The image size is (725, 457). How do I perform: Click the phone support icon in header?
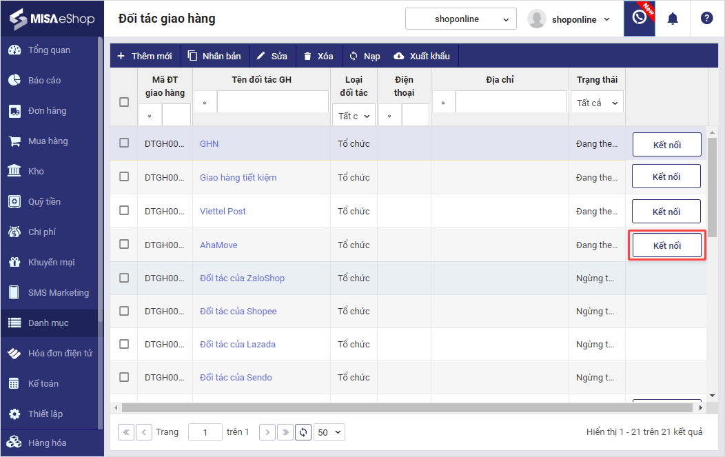coord(639,19)
